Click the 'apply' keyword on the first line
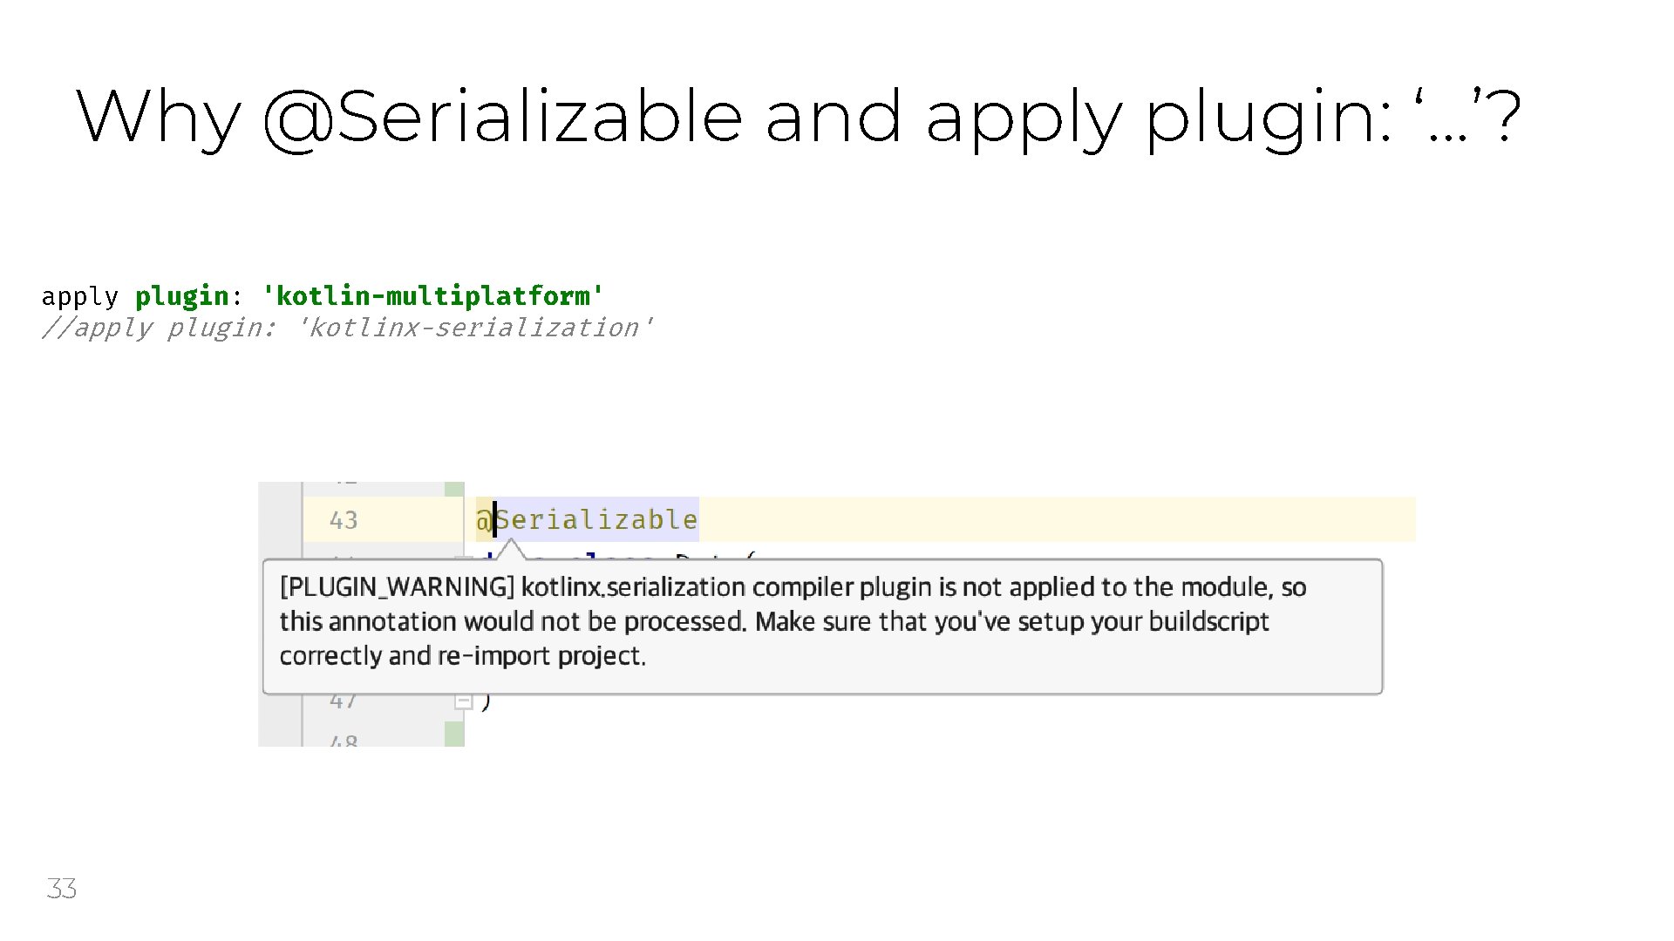The height and width of the screenshot is (941, 1674). [x=79, y=296]
